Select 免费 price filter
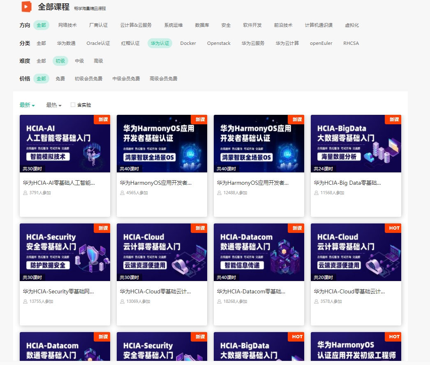430x365 pixels. point(60,79)
